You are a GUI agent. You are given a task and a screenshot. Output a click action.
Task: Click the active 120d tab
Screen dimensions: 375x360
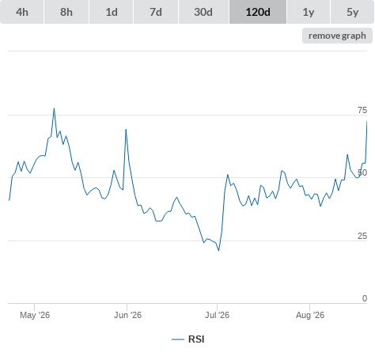[258, 12]
